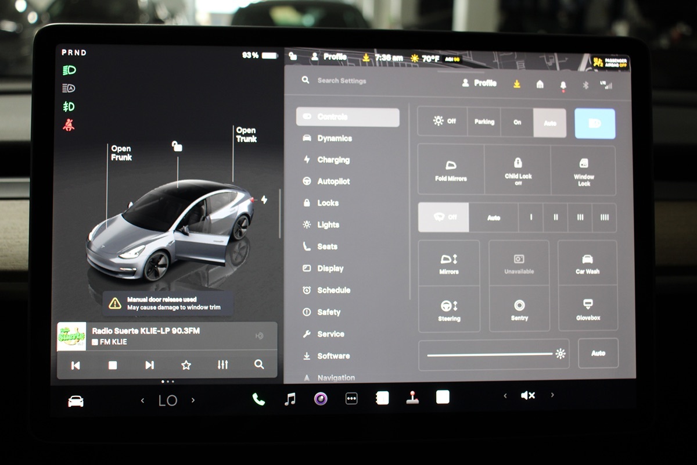Decrease volume with the left chevron

click(x=505, y=396)
